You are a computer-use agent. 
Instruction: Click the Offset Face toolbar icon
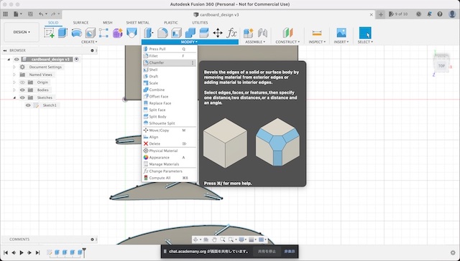(x=204, y=33)
